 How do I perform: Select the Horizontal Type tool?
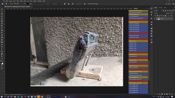tap(2, 47)
